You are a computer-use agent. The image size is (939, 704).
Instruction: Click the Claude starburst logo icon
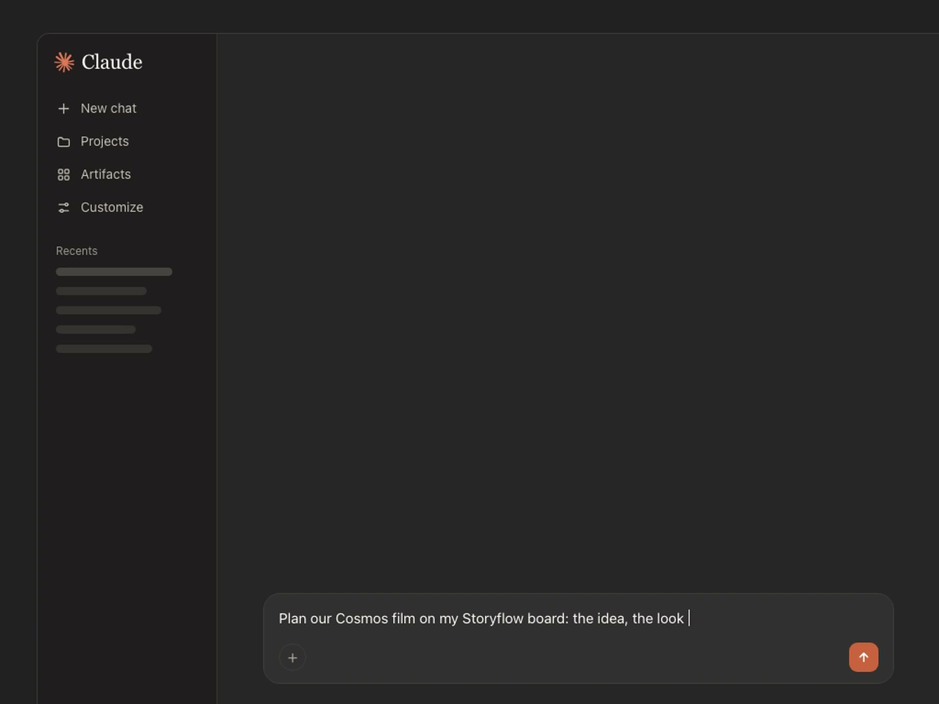[x=64, y=62]
